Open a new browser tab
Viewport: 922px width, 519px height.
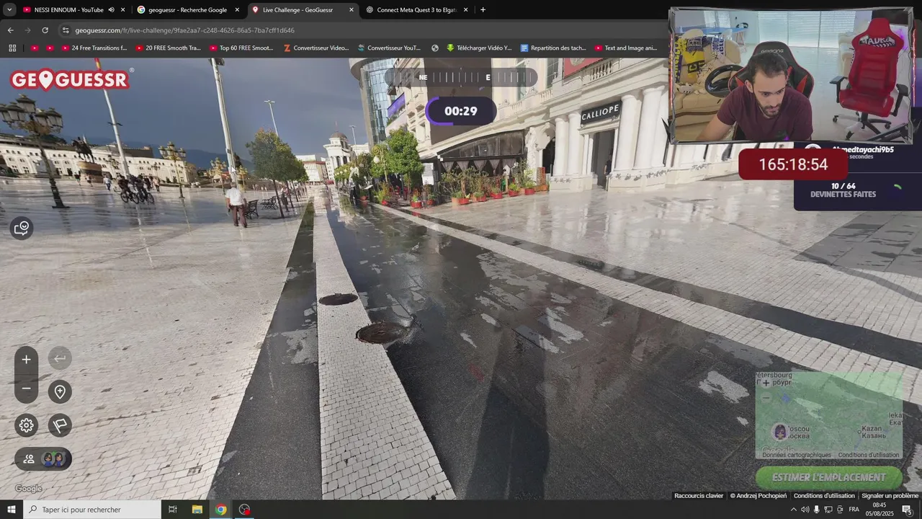(x=483, y=10)
